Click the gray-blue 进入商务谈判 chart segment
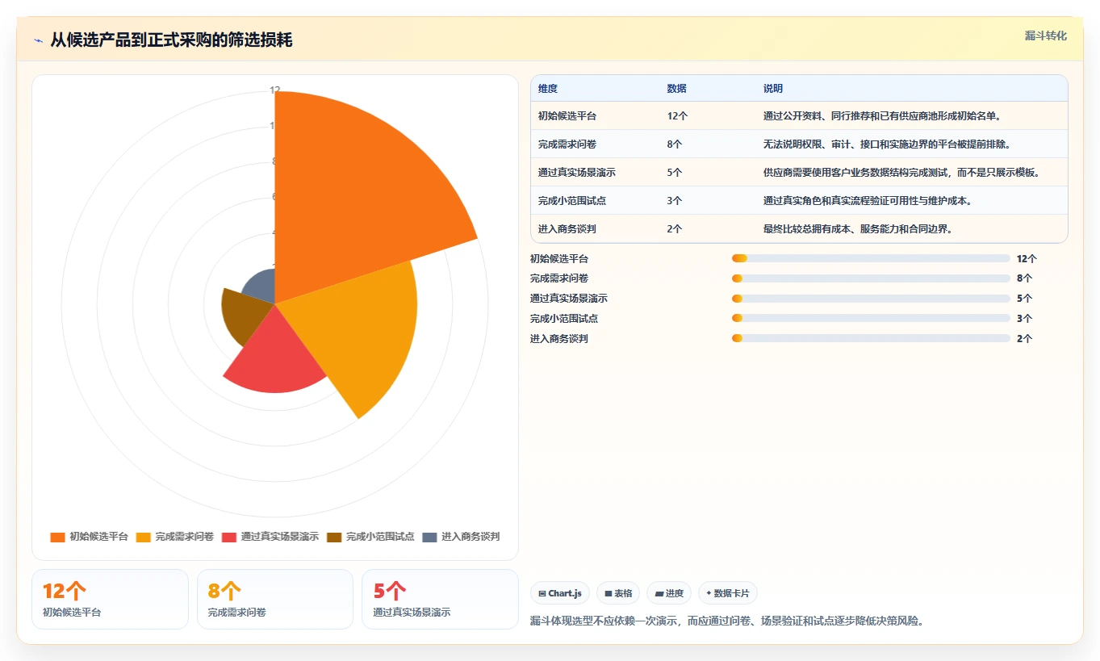This screenshot has width=1100, height=661. coord(261,287)
